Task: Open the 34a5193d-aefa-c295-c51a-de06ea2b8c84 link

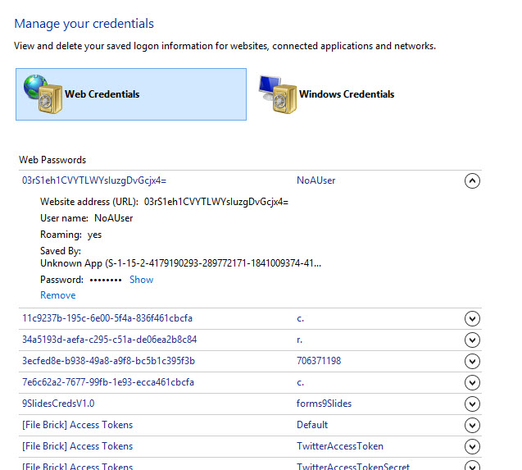Action: point(109,340)
